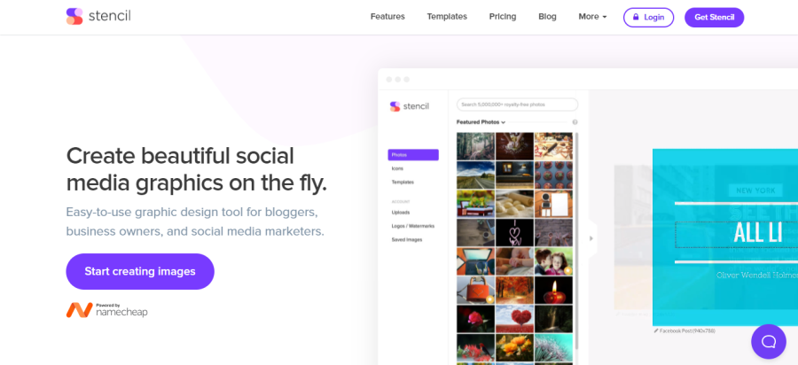798x365 pixels.
Task: Open the Features page
Action: coord(387,17)
